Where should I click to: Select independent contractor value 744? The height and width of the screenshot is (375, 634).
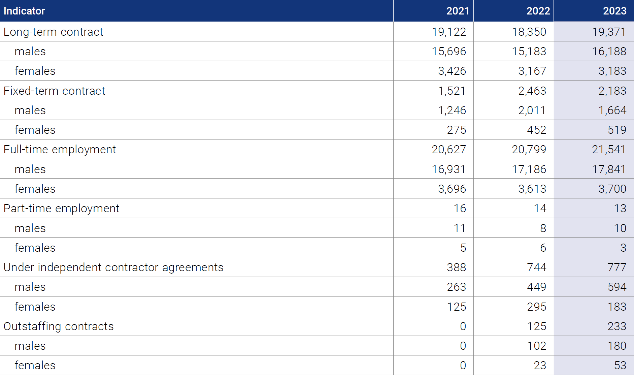(537, 267)
